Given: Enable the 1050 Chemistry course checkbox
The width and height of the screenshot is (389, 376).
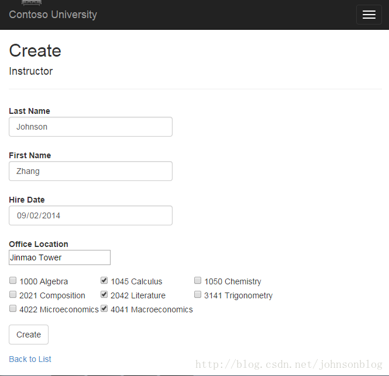Looking at the screenshot, I should (x=198, y=280).
